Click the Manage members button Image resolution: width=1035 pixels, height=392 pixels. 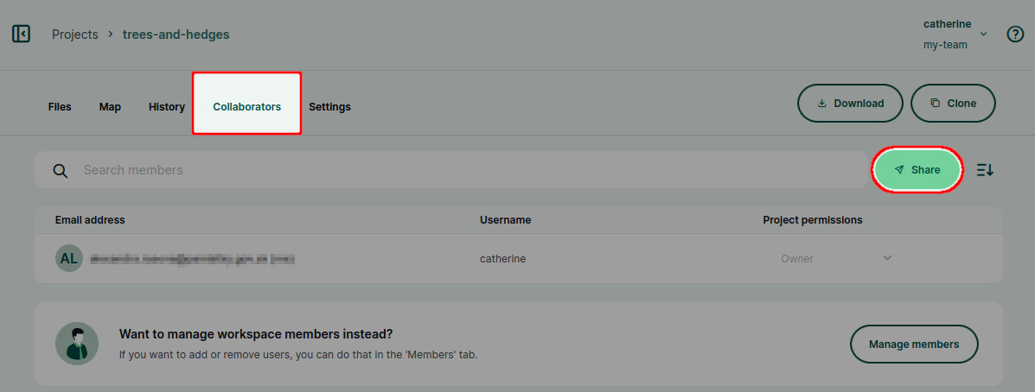coord(914,344)
